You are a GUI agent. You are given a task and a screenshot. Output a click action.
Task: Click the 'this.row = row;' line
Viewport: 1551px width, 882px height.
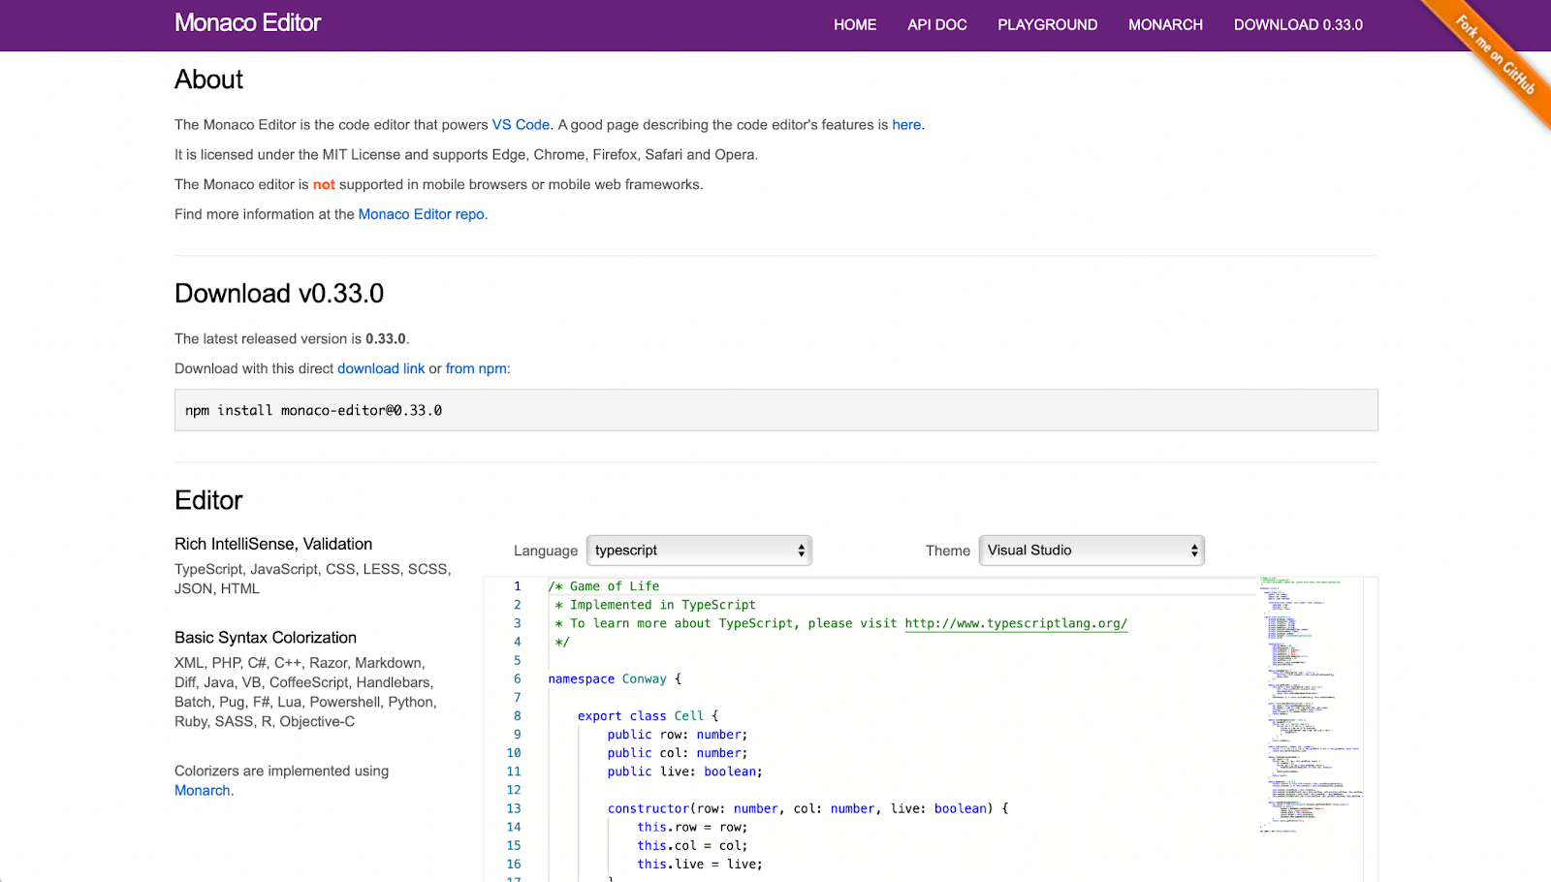click(x=692, y=827)
